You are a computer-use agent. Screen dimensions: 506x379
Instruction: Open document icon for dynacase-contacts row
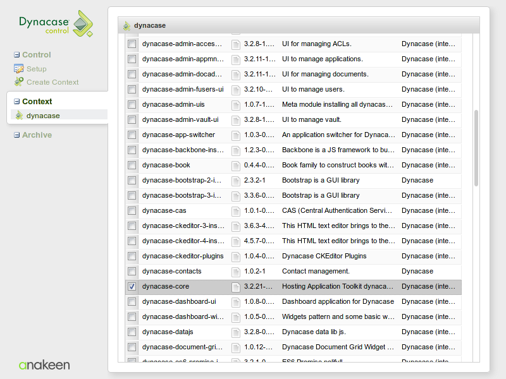[236, 272]
